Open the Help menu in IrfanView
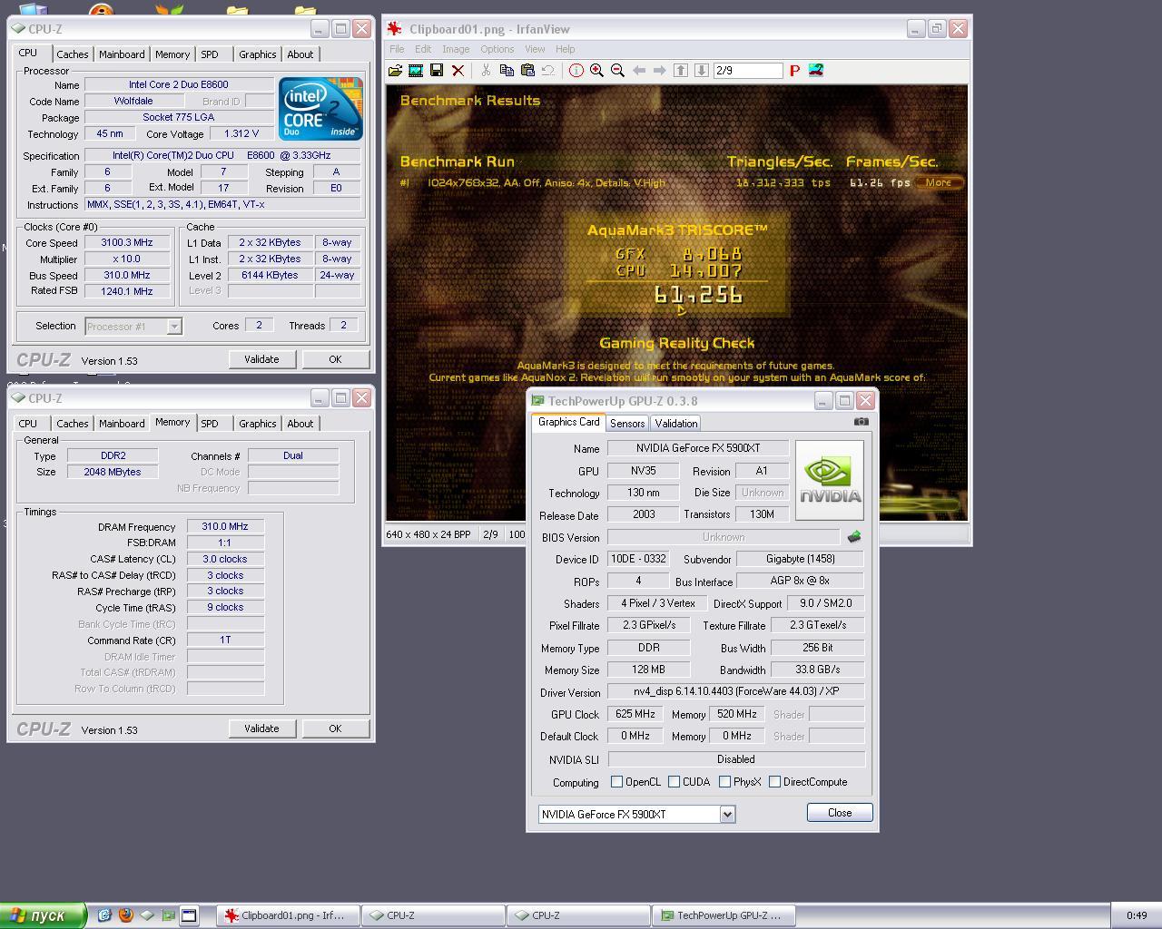Image resolution: width=1162 pixels, height=929 pixels. point(565,49)
